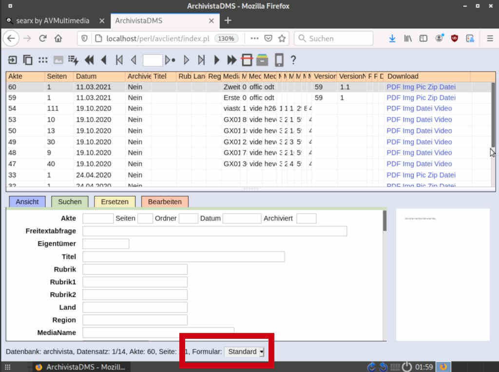This screenshot has height=372, width=499.
Task: Bookmark this page with the star icon
Action: (282, 39)
